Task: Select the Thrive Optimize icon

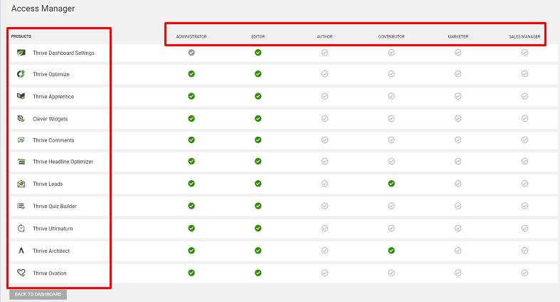Action: point(21,74)
